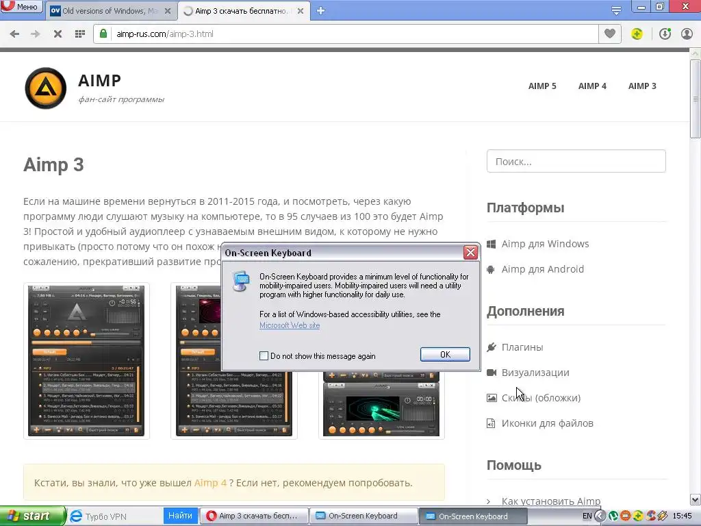This screenshot has width=701, height=526.
Task: Click the scrollbar down arrow
Action: click(696, 499)
